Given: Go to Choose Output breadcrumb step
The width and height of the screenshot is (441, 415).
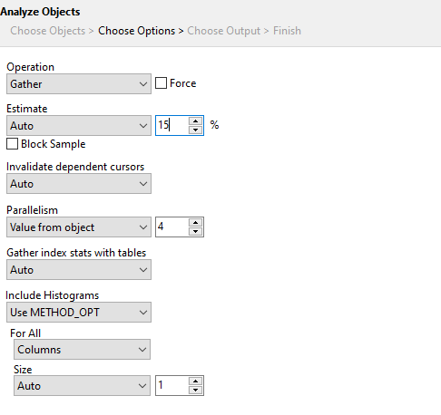Looking at the screenshot, I should click(x=223, y=31).
